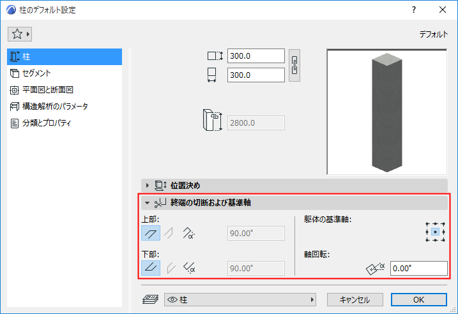Expand the 位置決め panel
Viewport: 458px width, 314px height.
[x=294, y=185]
